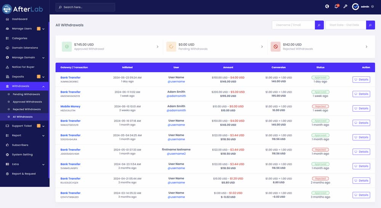Click the Report & Request bug icon

pos(7,173)
